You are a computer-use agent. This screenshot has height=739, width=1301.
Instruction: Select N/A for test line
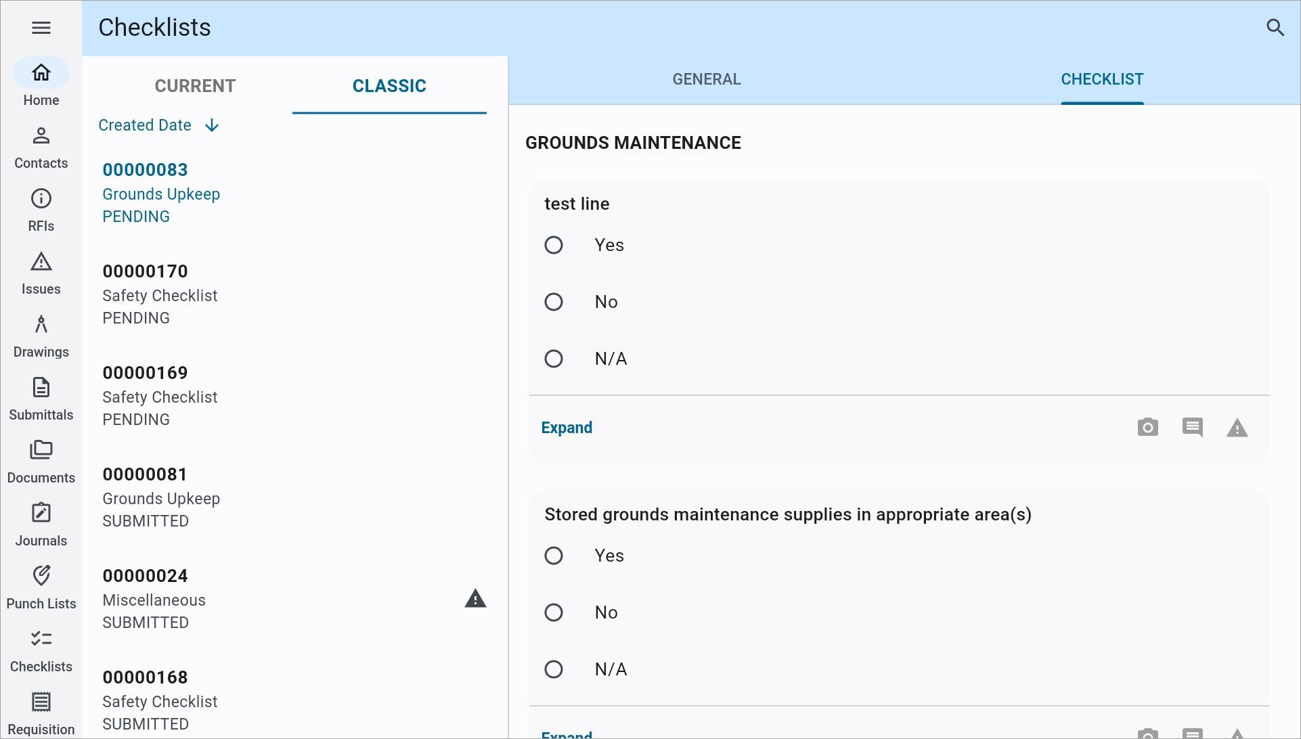tap(554, 359)
